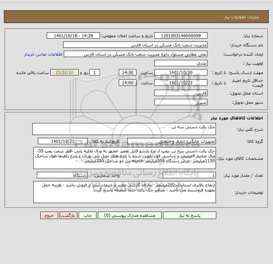Click the 'شرح کلی نیاز:' label
273x264 pixels.
point(250,129)
